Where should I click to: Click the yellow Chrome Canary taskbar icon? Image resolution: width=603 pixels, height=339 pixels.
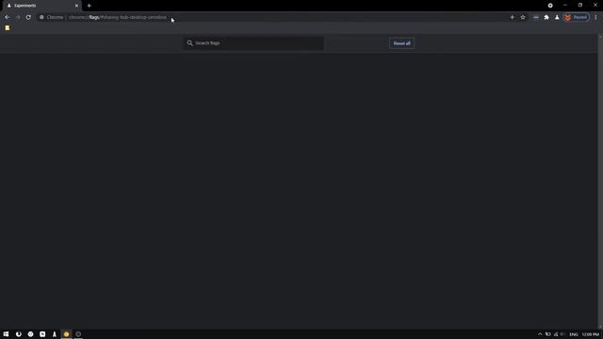(x=66, y=334)
